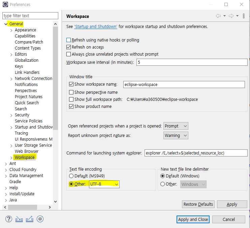Open the UTF-8 encoding combo box
Image resolution: width=250 pixels, height=228 pixels.
pos(104,184)
